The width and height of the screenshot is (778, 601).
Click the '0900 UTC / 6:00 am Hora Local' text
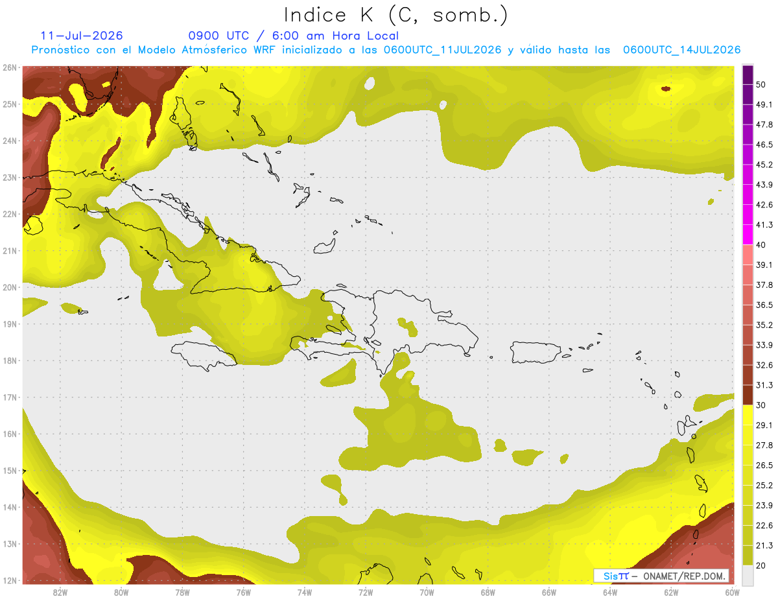293,36
